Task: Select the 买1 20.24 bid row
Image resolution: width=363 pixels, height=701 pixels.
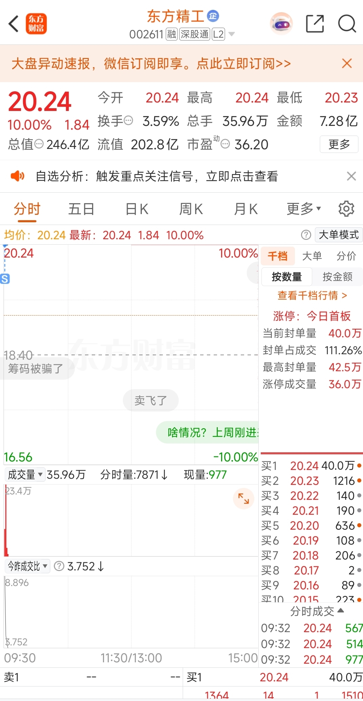Action: coord(311,466)
